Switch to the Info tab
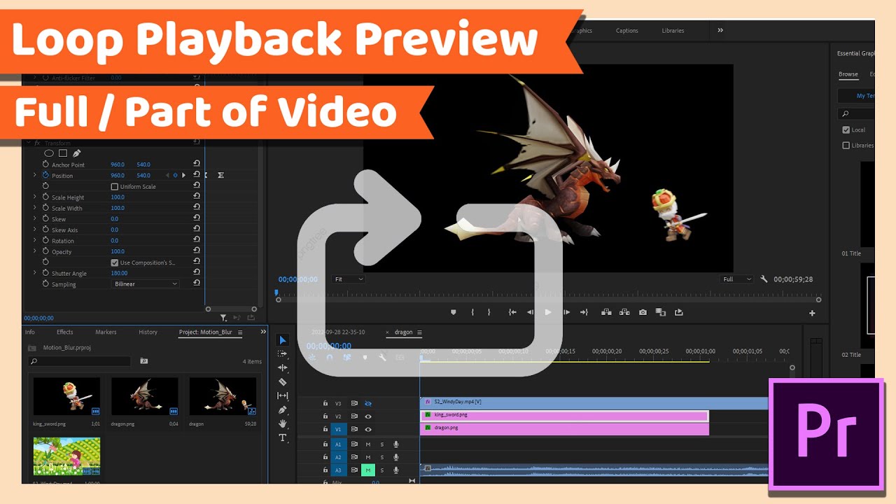 (30, 332)
